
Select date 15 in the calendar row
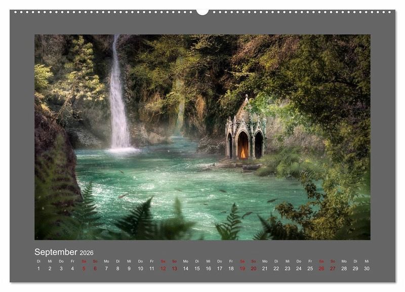(197, 269)
